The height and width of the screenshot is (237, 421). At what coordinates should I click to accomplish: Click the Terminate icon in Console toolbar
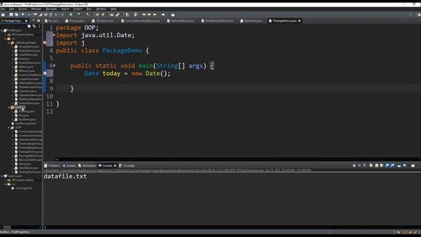click(354, 165)
